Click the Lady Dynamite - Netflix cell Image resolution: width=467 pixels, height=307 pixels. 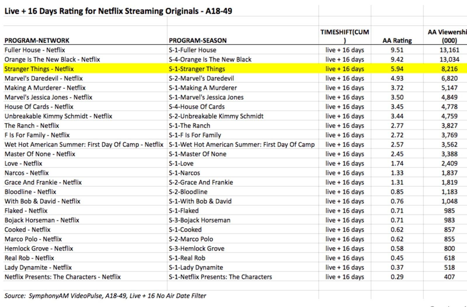[38, 267]
